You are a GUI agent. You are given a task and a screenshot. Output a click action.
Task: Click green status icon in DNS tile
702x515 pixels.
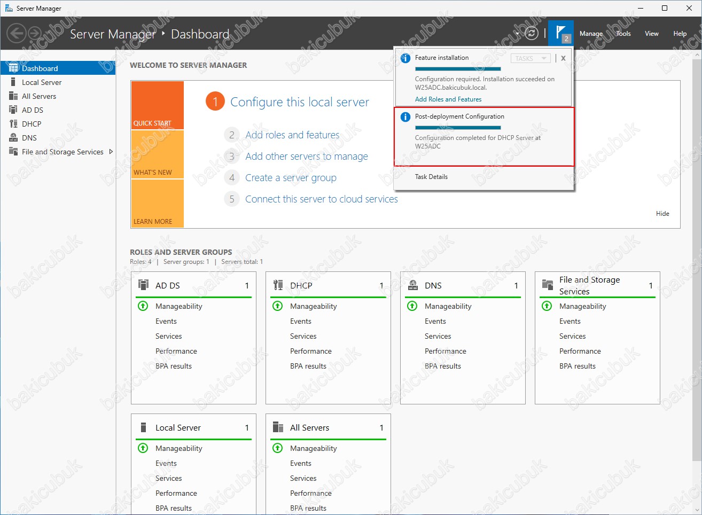click(x=412, y=306)
